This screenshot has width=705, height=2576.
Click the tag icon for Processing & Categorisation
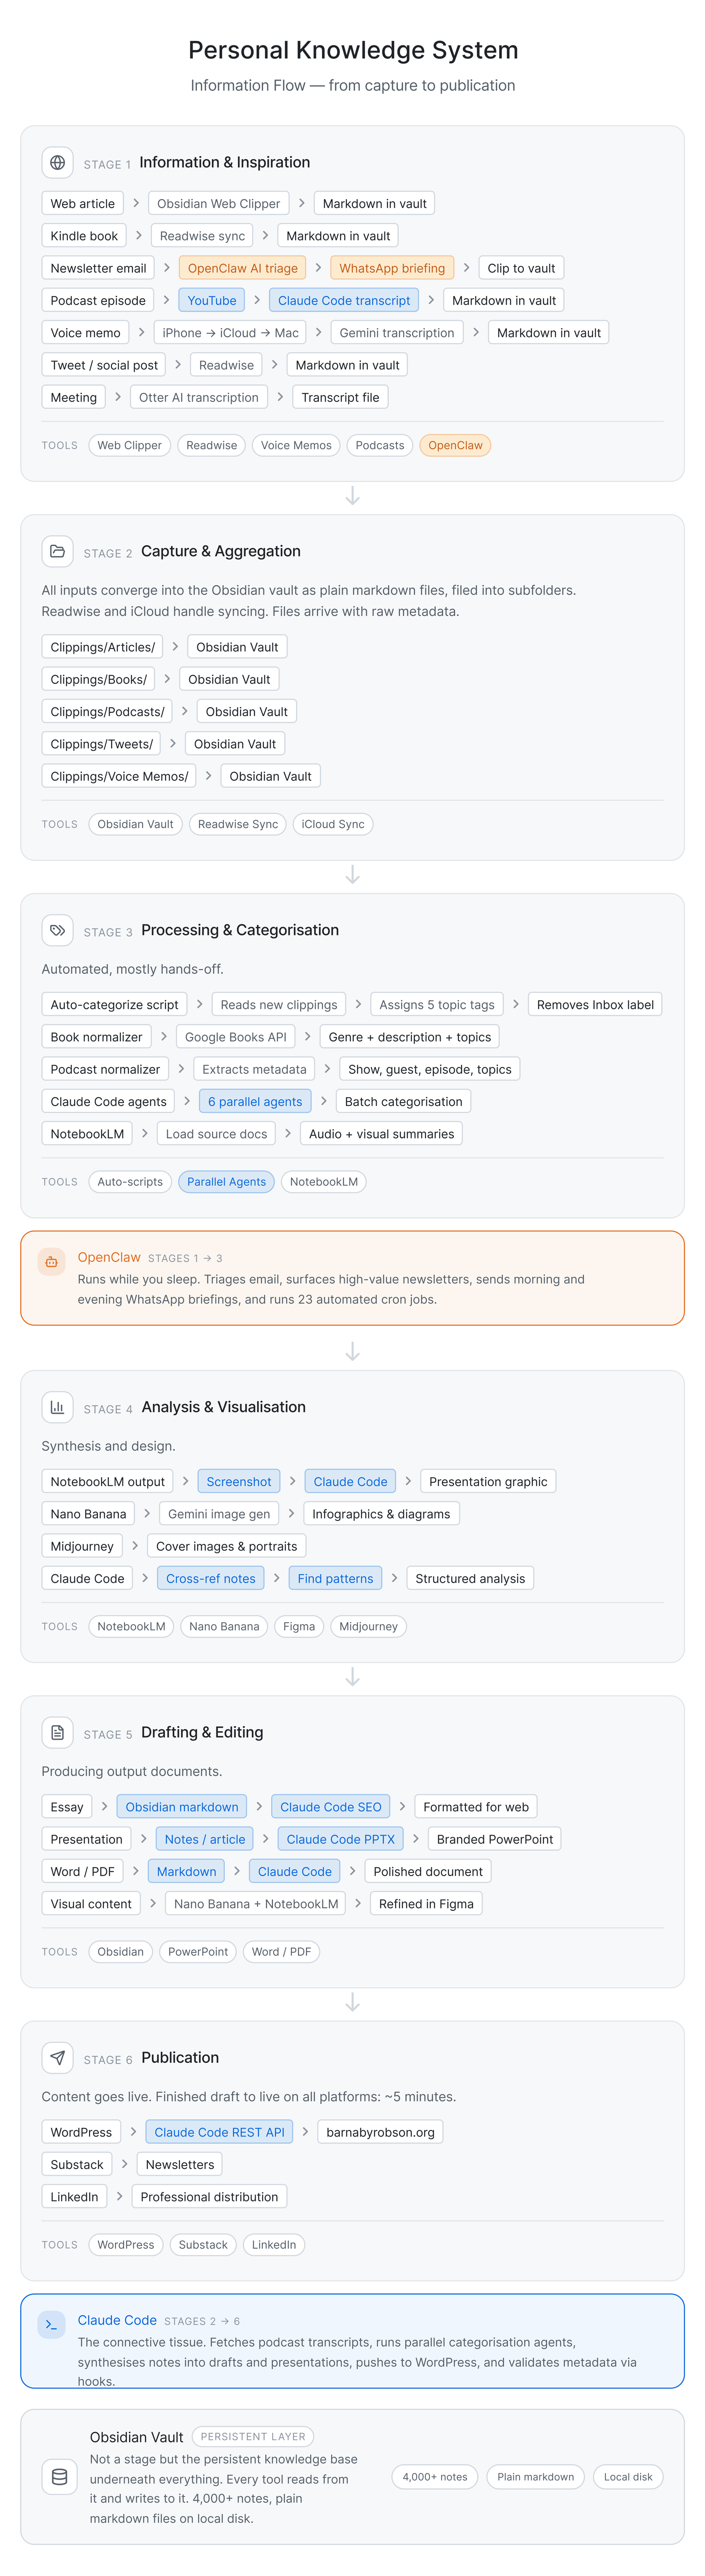[x=57, y=930]
